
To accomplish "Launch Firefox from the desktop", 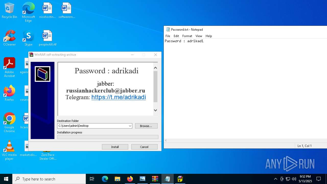I will [9, 93].
